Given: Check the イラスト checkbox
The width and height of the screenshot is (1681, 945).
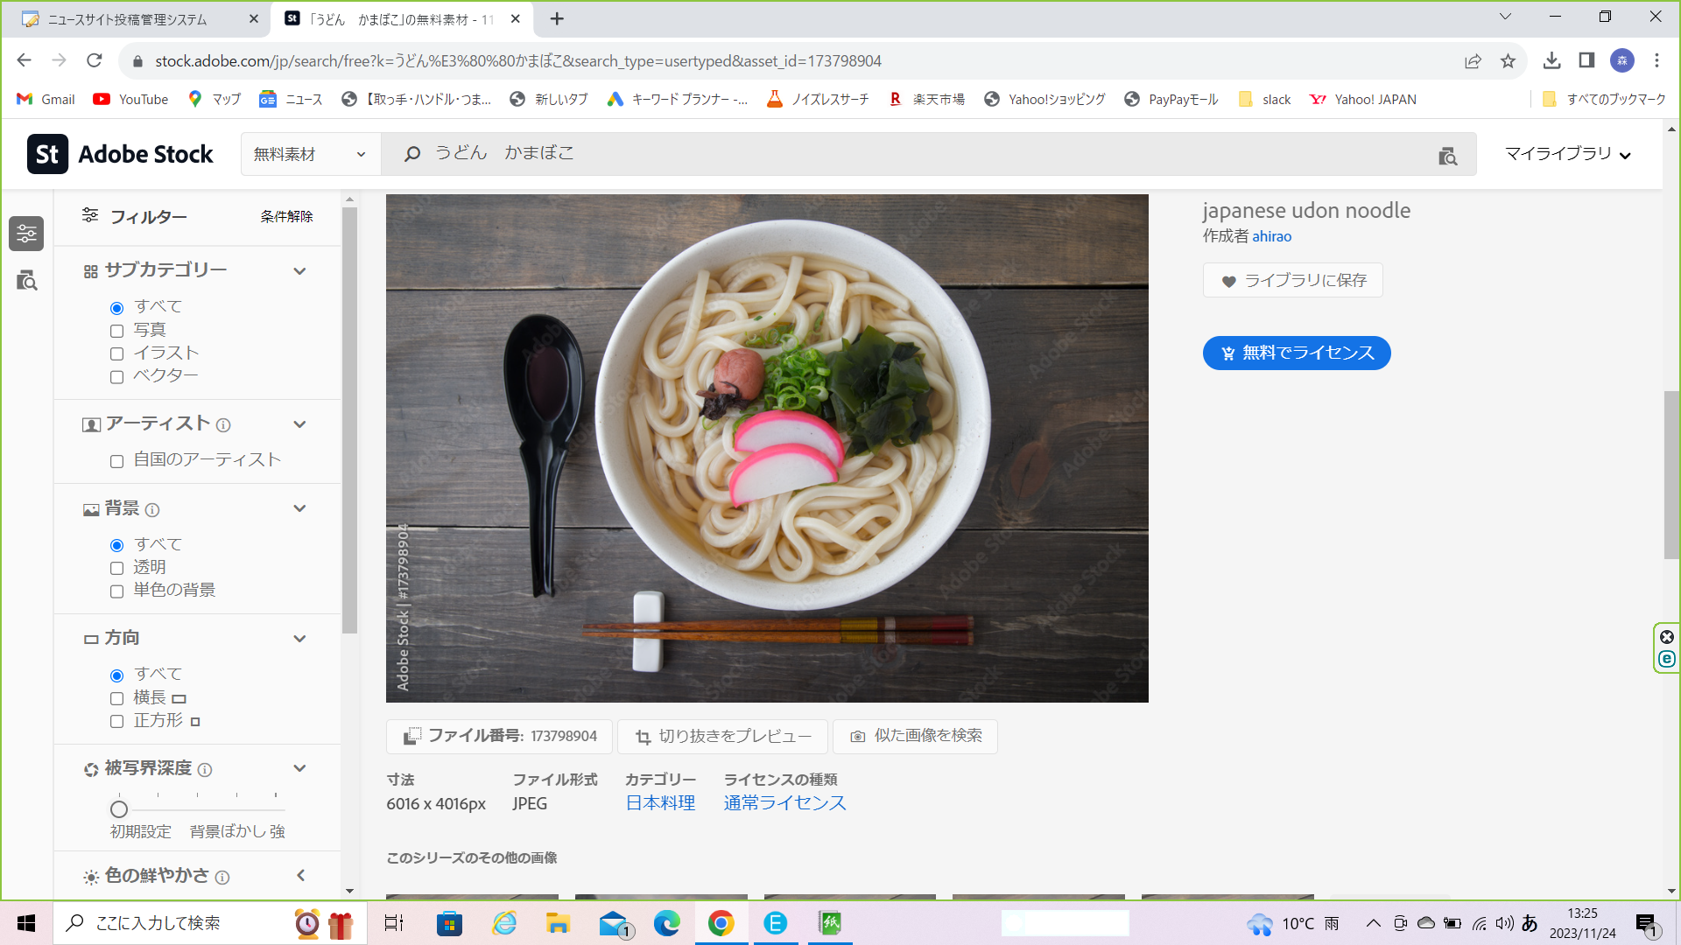Looking at the screenshot, I should coord(116,354).
